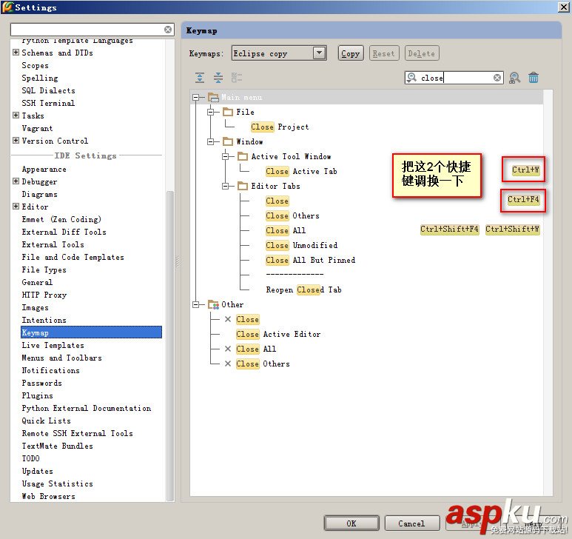Click the Window folder icon in tree
Screen dimensions: 572x539
pyautogui.click(x=228, y=141)
